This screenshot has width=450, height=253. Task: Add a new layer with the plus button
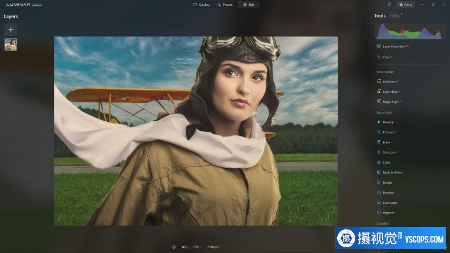pos(10,29)
